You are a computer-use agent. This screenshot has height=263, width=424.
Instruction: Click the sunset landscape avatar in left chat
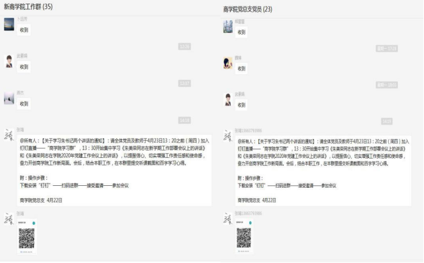pyautogui.click(x=9, y=24)
